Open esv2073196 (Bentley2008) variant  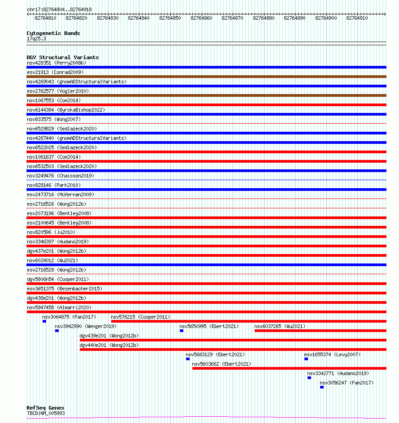[59, 213]
